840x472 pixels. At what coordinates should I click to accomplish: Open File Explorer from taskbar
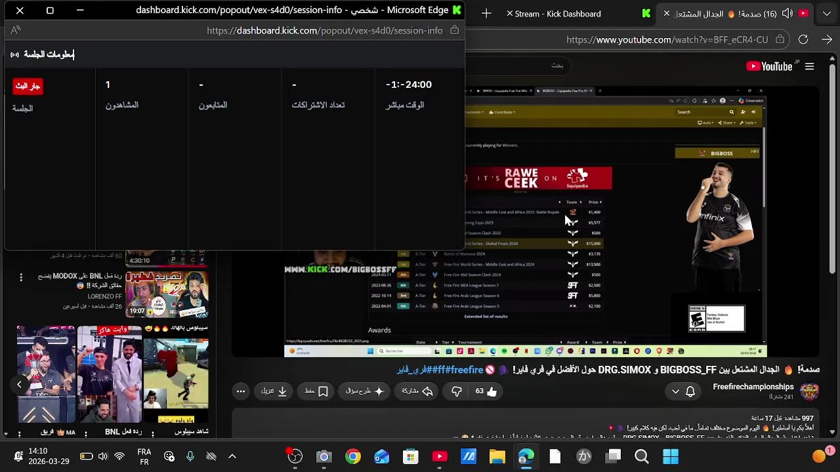(497, 456)
